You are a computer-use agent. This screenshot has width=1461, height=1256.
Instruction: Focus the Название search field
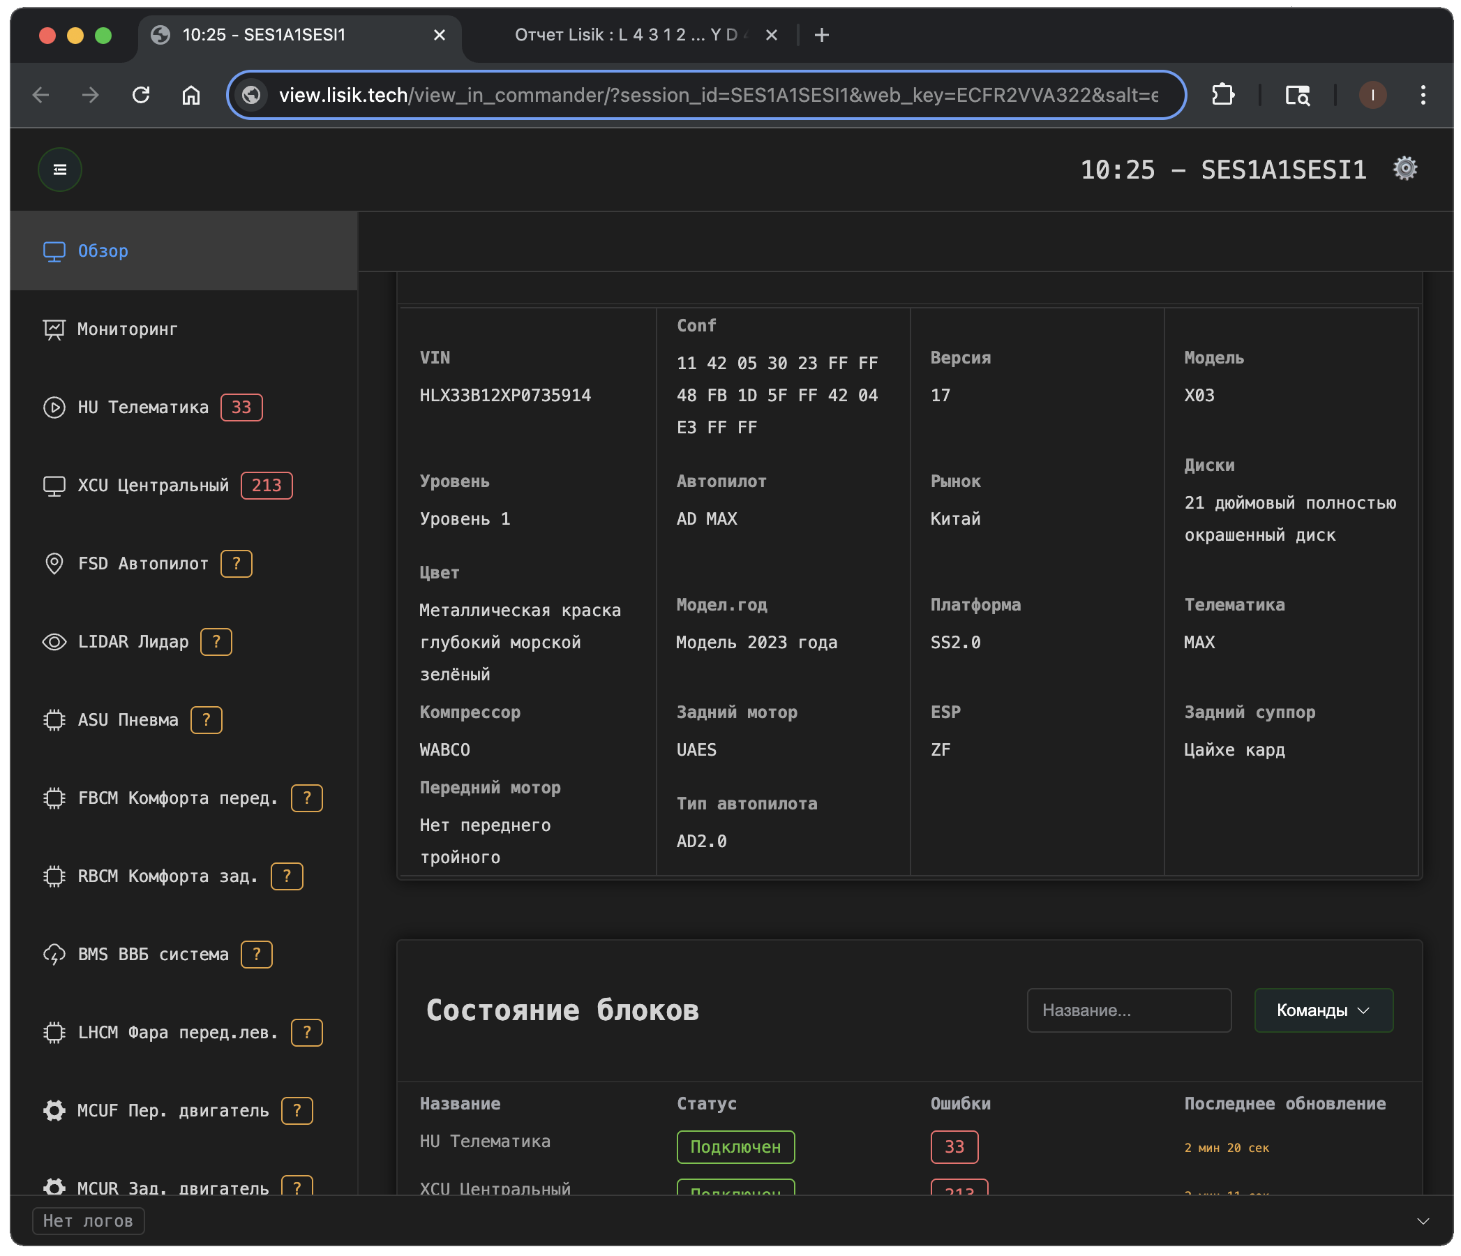click(1129, 1011)
